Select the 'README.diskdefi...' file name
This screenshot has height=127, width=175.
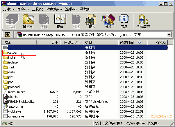[22, 102]
